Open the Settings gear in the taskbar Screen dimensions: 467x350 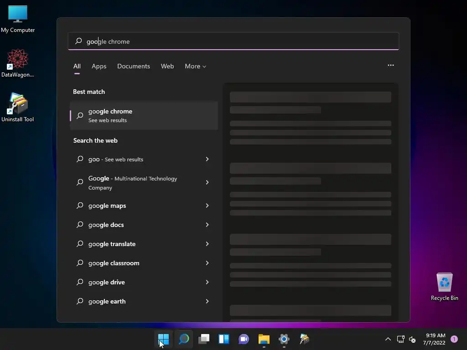(x=284, y=339)
